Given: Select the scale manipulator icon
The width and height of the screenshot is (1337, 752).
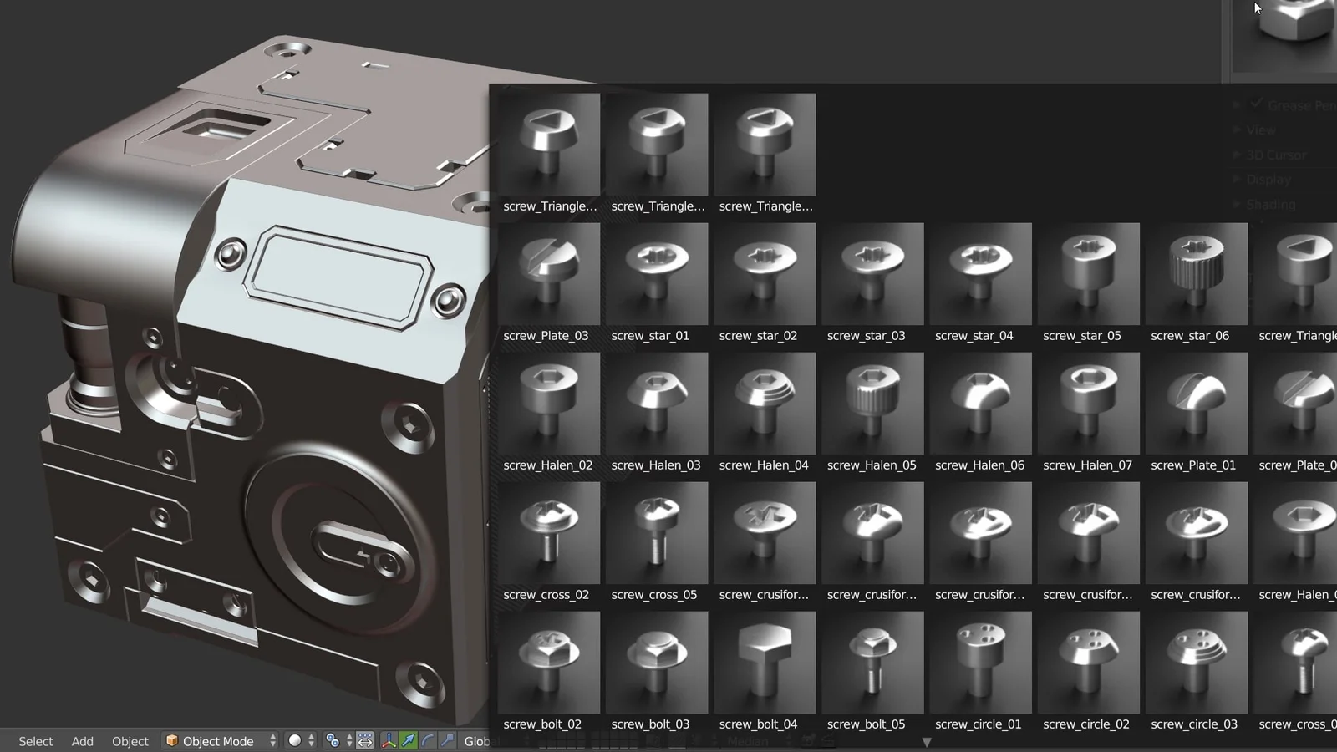Looking at the screenshot, I should pos(448,741).
